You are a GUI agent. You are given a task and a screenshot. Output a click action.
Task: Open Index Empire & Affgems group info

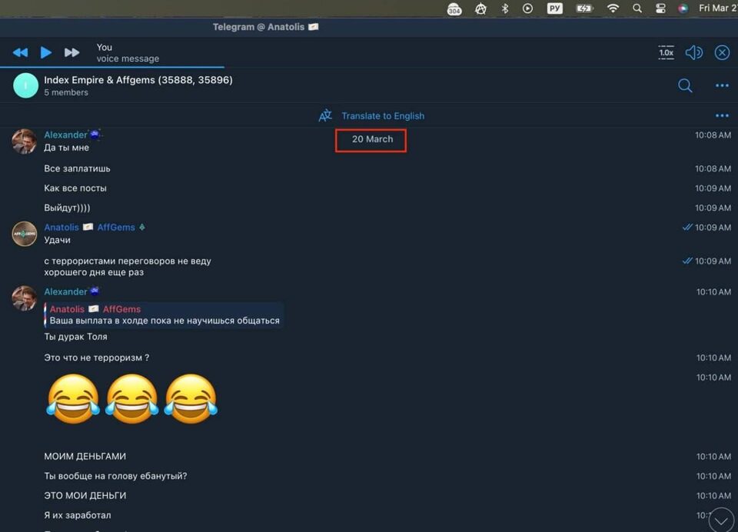tap(138, 80)
